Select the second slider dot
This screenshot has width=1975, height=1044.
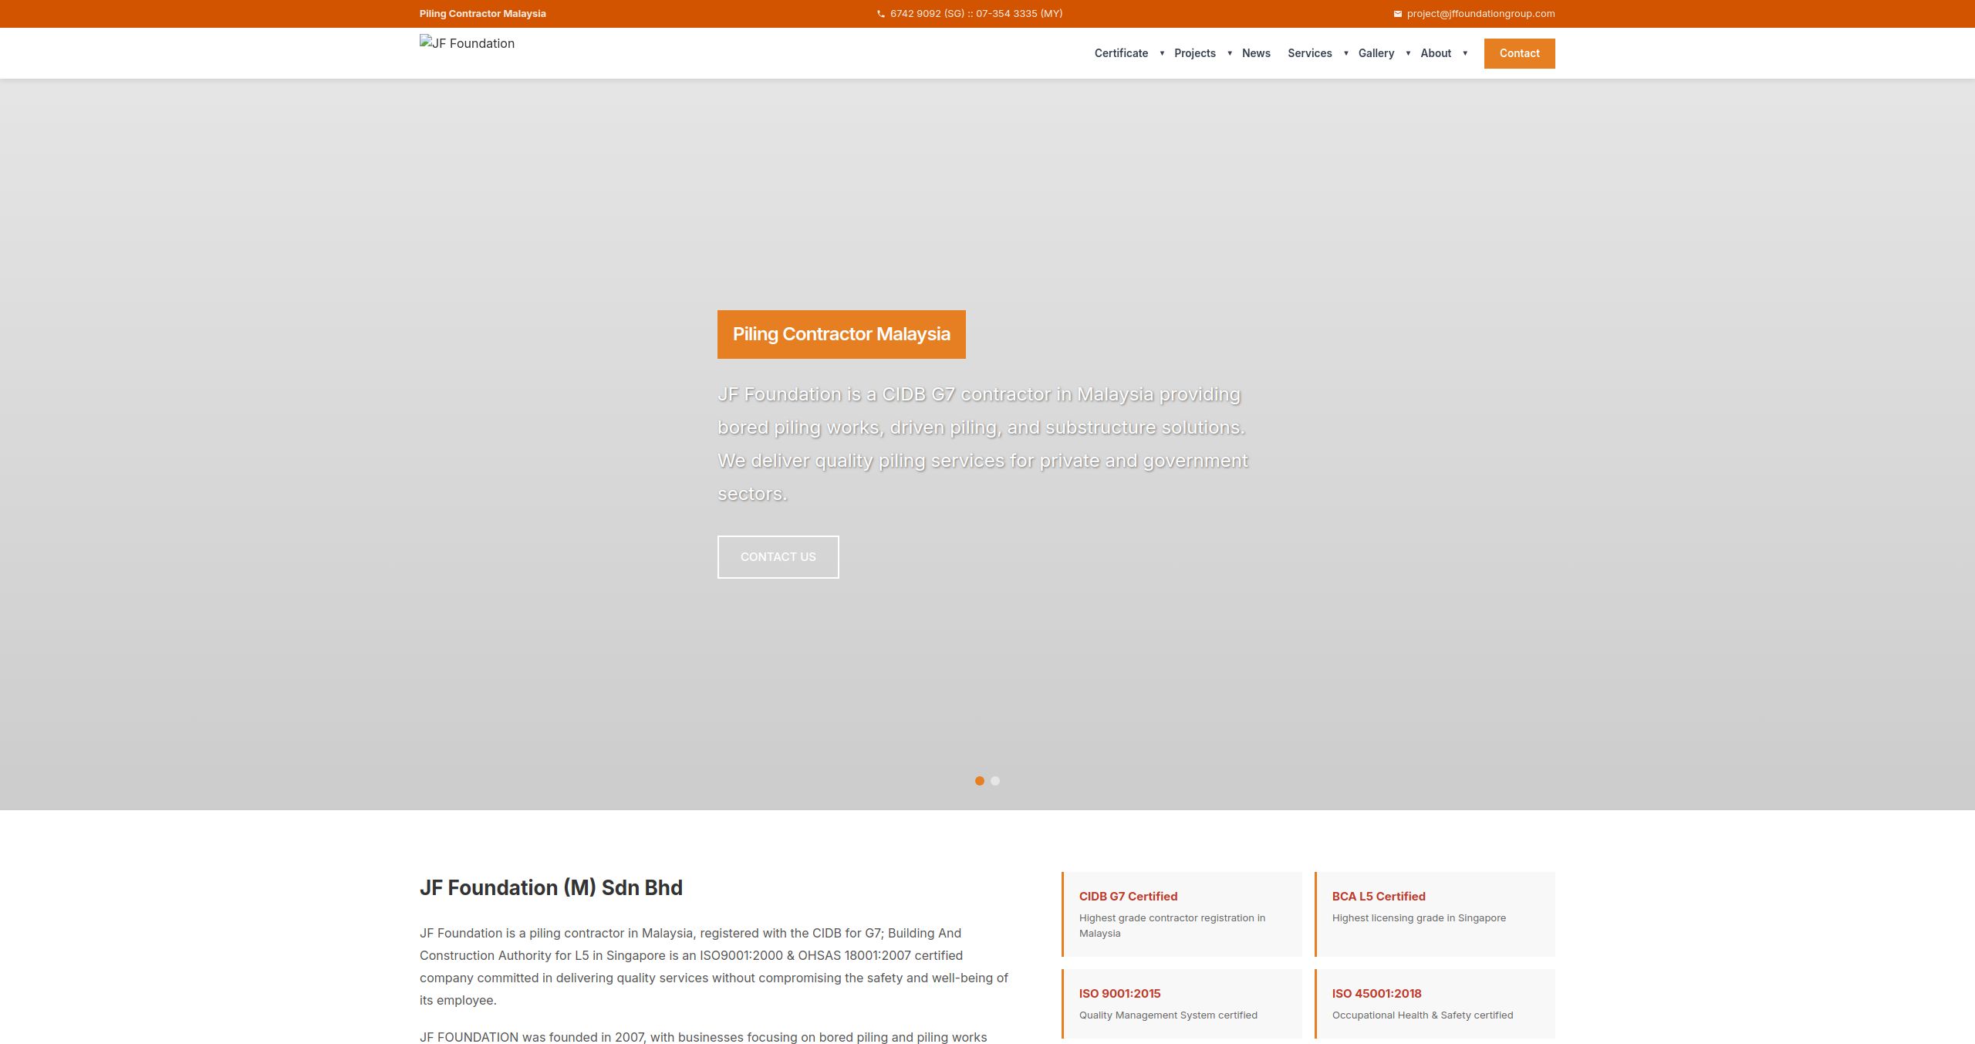click(995, 781)
